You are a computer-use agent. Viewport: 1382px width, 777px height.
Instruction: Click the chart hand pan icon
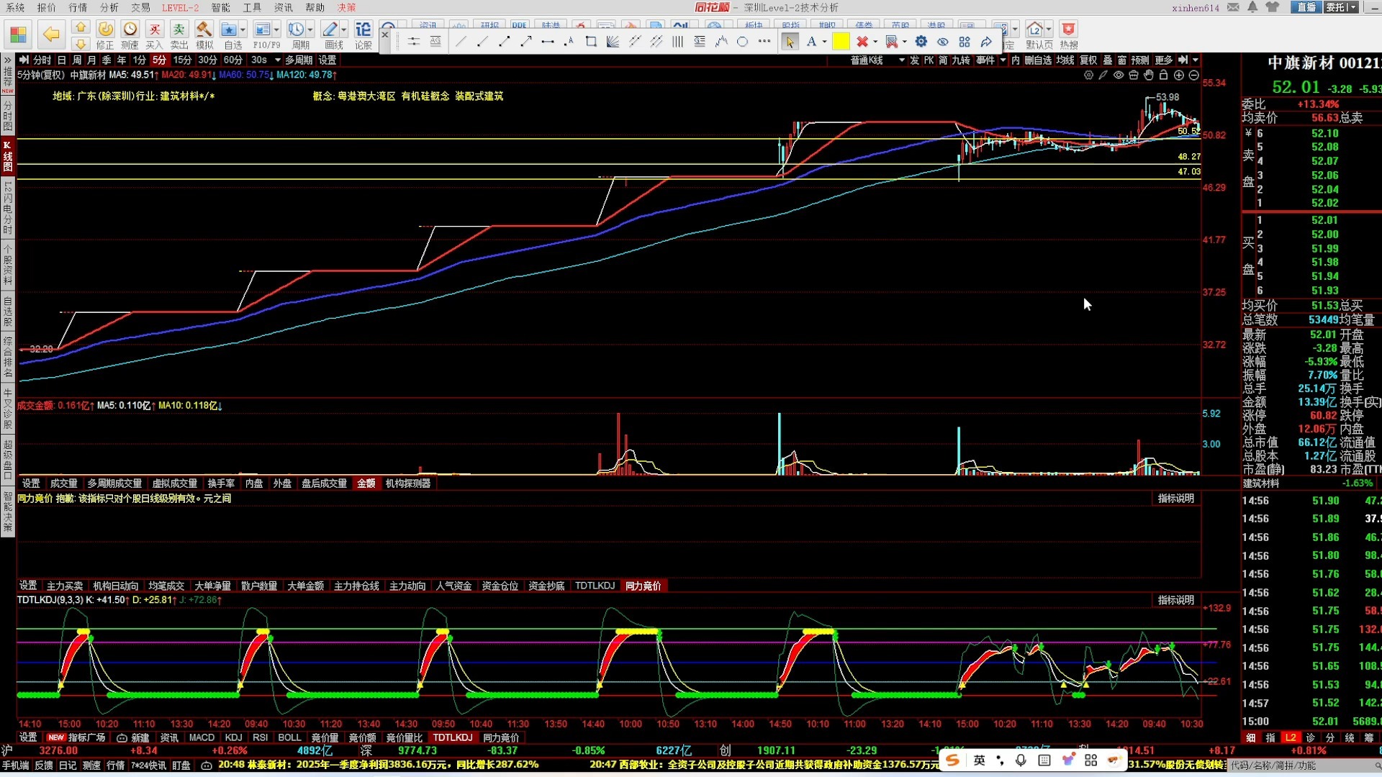click(1149, 75)
